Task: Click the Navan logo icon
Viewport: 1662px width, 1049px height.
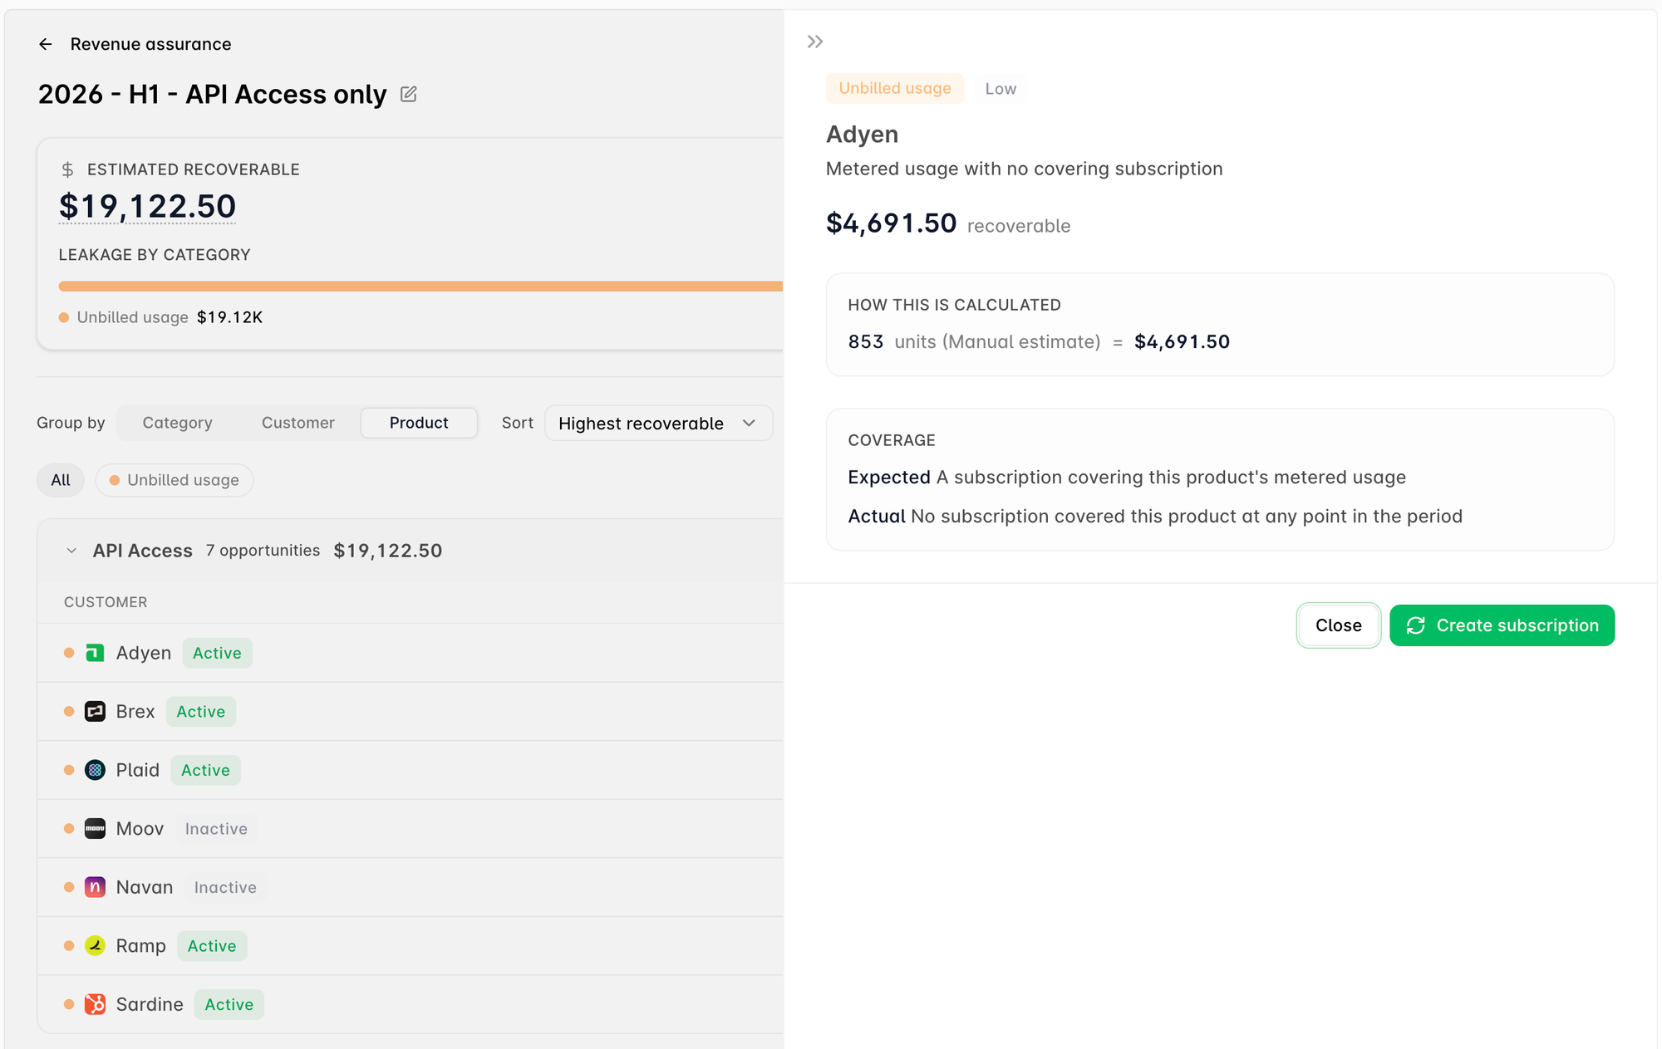Action: click(95, 887)
